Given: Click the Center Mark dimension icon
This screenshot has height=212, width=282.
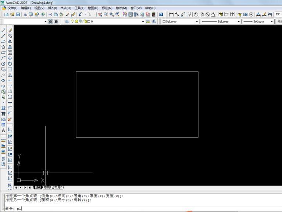Looking at the screenshot, I should click(251, 14).
